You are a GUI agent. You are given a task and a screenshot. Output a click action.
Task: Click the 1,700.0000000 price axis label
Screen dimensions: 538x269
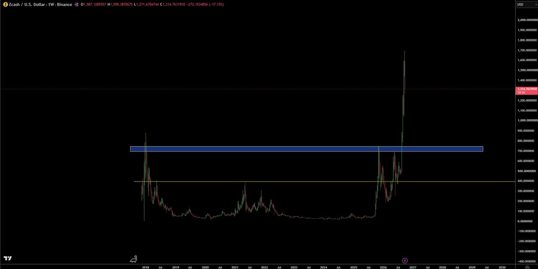(x=527, y=50)
